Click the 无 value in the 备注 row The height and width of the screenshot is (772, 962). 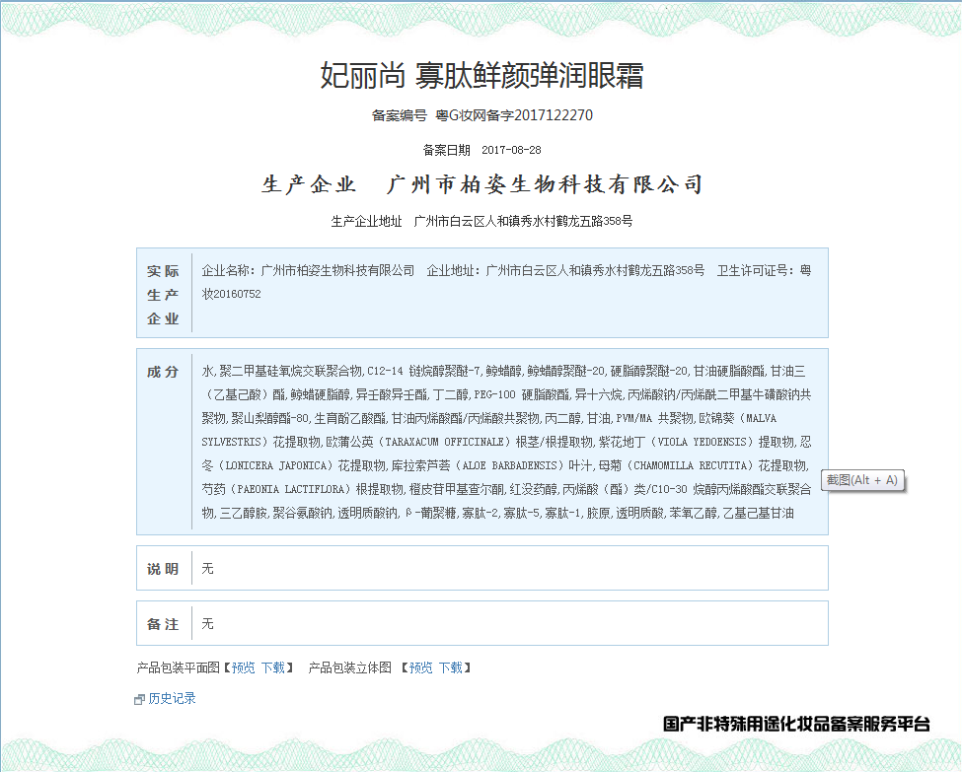[207, 623]
